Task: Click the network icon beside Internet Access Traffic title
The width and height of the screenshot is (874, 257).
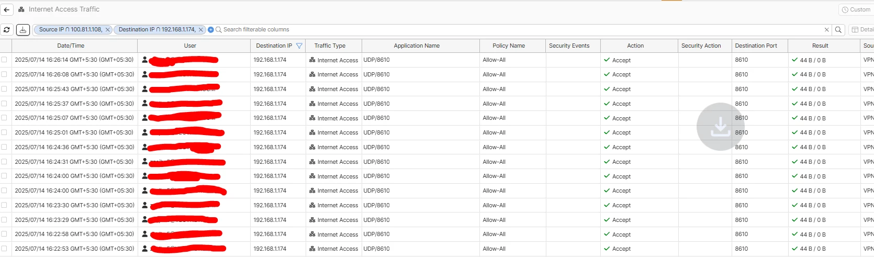Action: (x=21, y=9)
